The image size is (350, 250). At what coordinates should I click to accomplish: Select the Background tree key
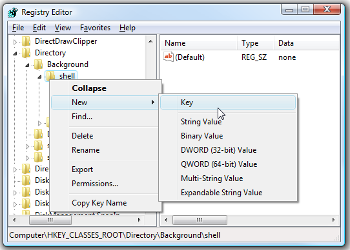tap(68, 64)
